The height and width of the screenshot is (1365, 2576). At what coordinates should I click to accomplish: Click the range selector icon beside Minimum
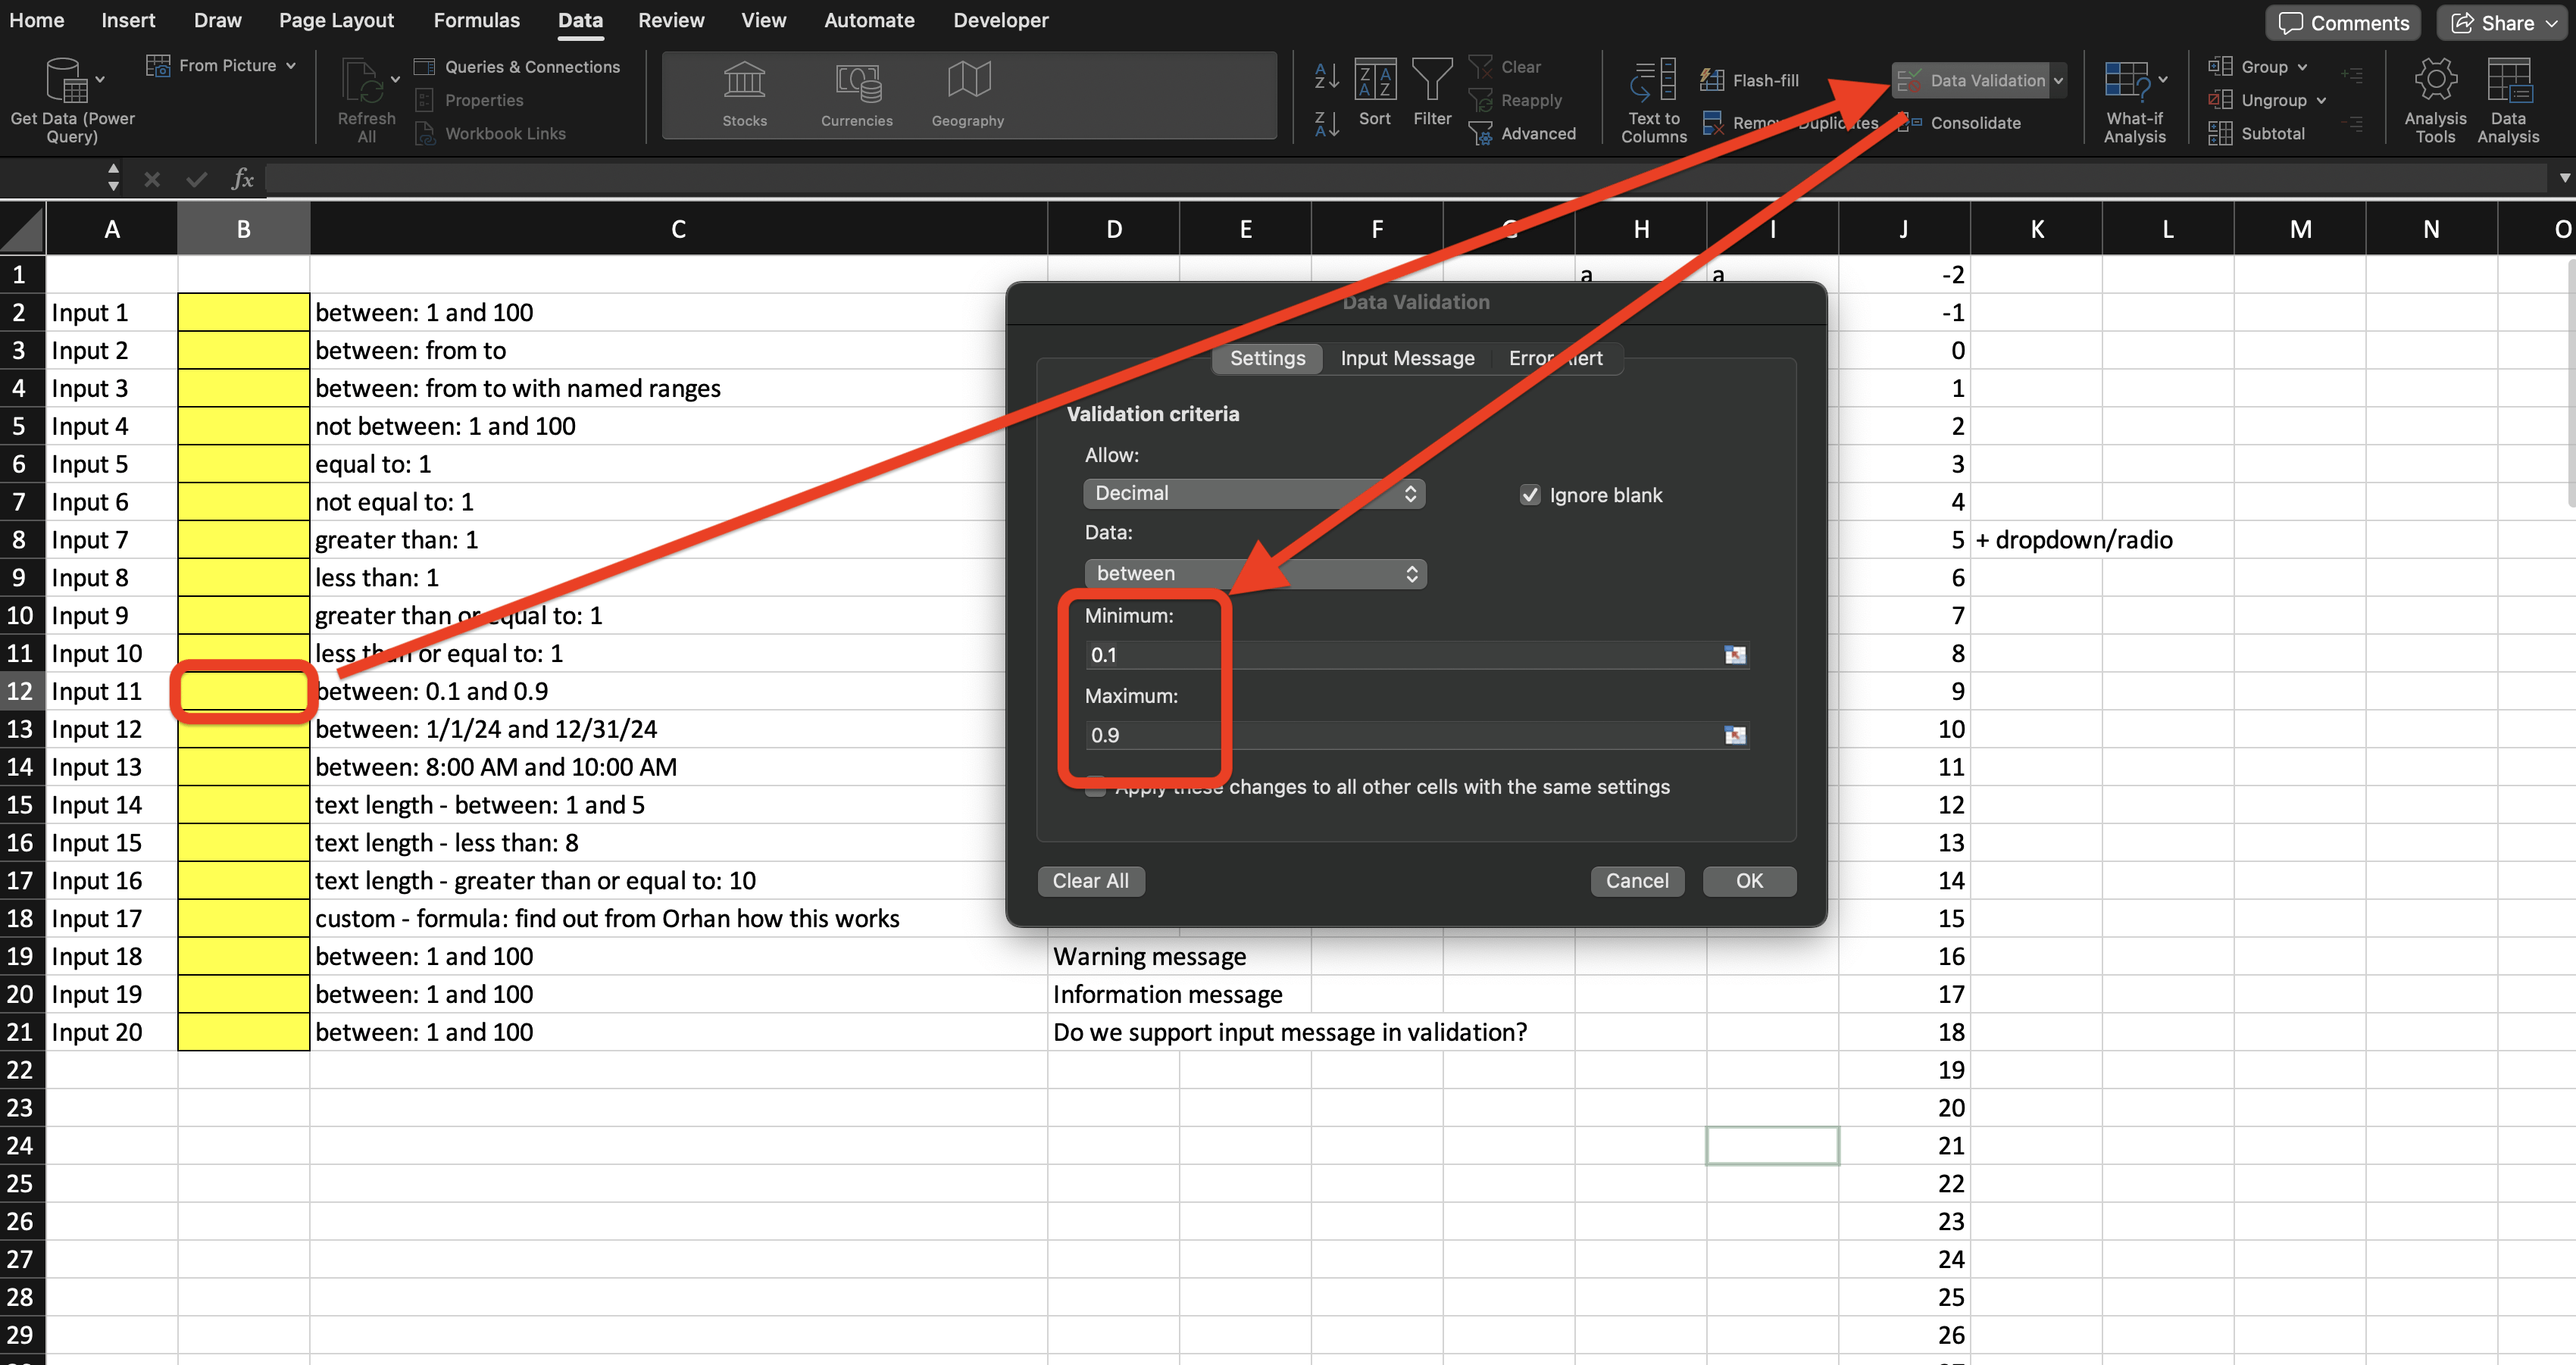[1735, 655]
